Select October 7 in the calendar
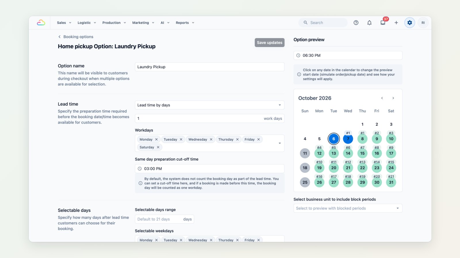 348,139
